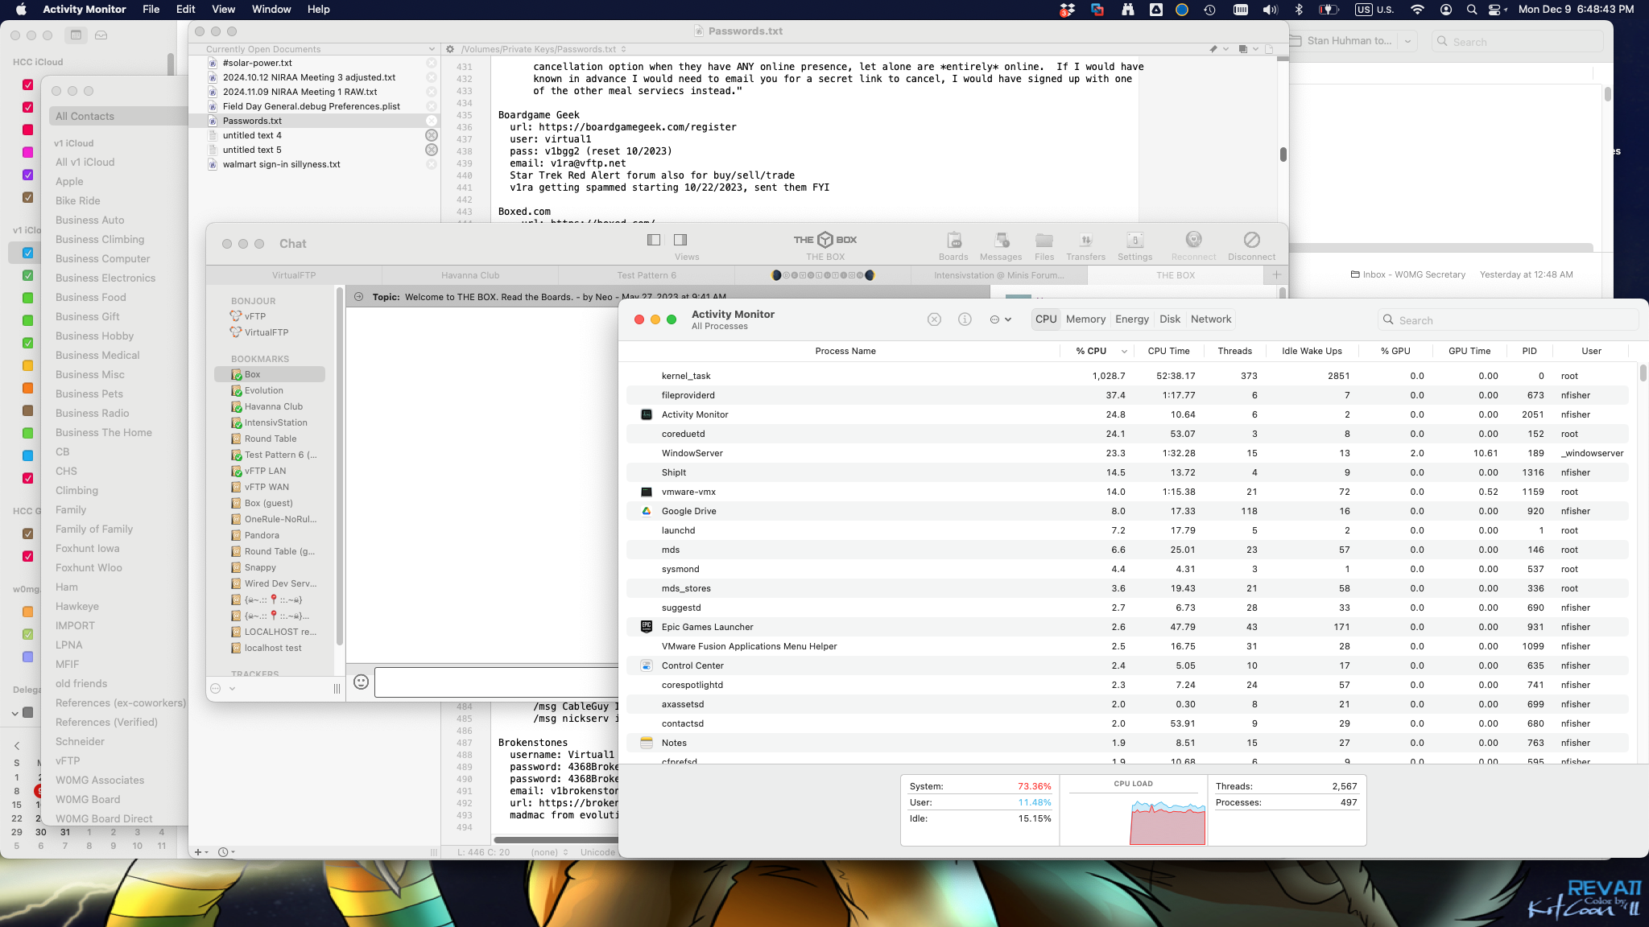Open the Window menu in the menu bar
This screenshot has height=927, width=1649.
coord(271,10)
